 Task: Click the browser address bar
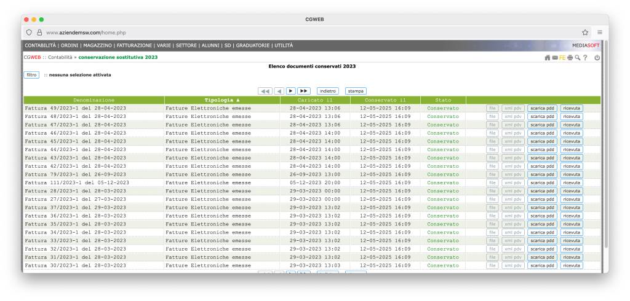click(308, 32)
